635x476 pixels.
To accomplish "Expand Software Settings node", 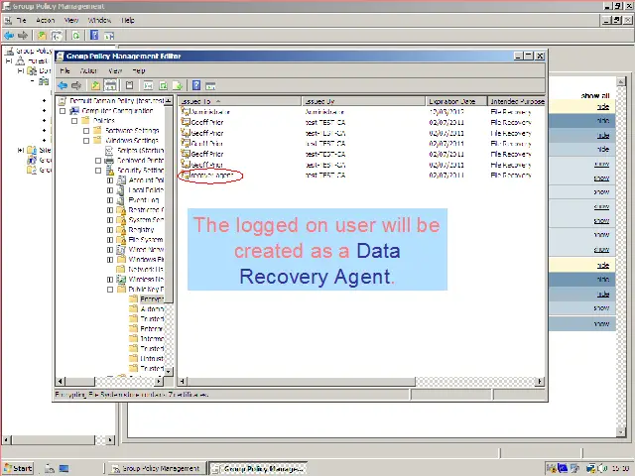I will tap(86, 131).
